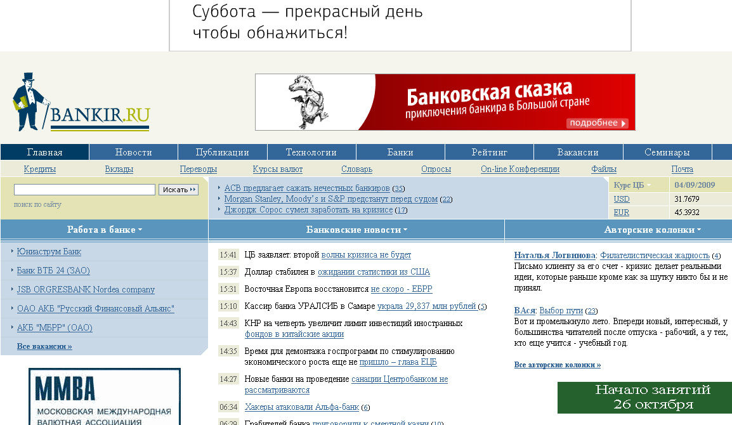Open the Новости tab
The height and width of the screenshot is (425, 732).
click(133, 152)
